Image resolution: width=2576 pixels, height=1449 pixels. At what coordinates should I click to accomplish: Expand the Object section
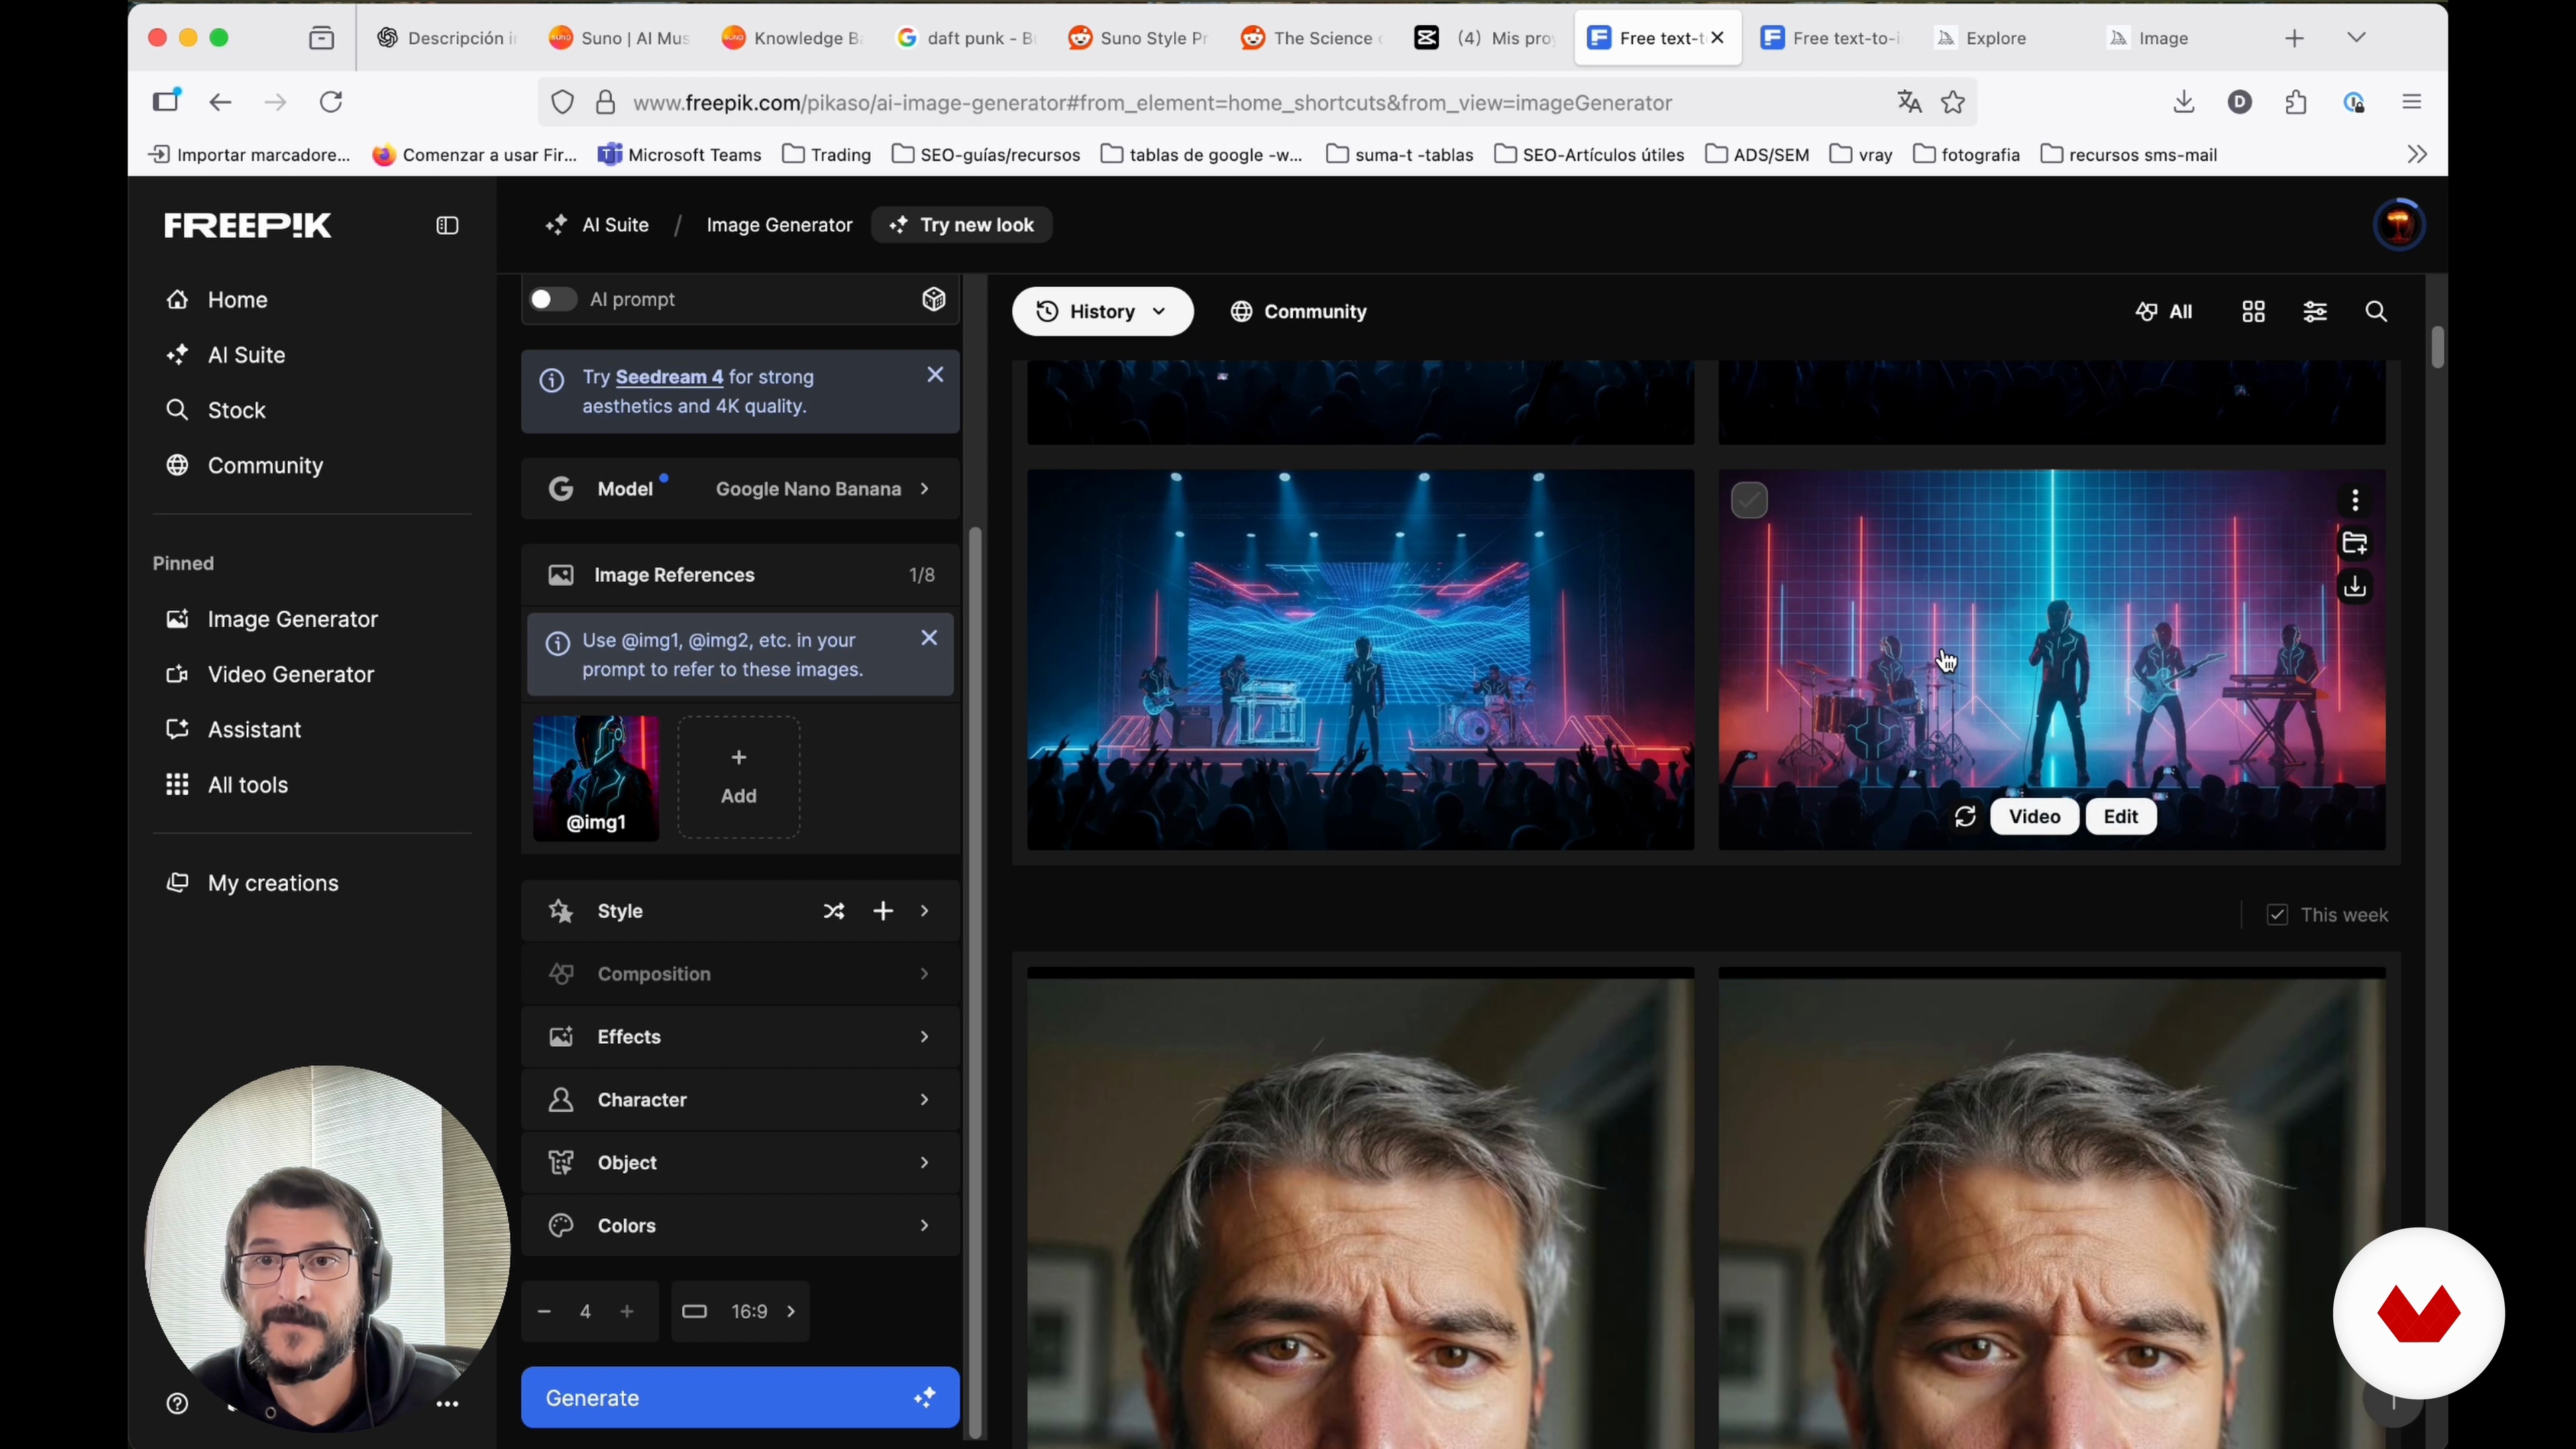(x=740, y=1163)
